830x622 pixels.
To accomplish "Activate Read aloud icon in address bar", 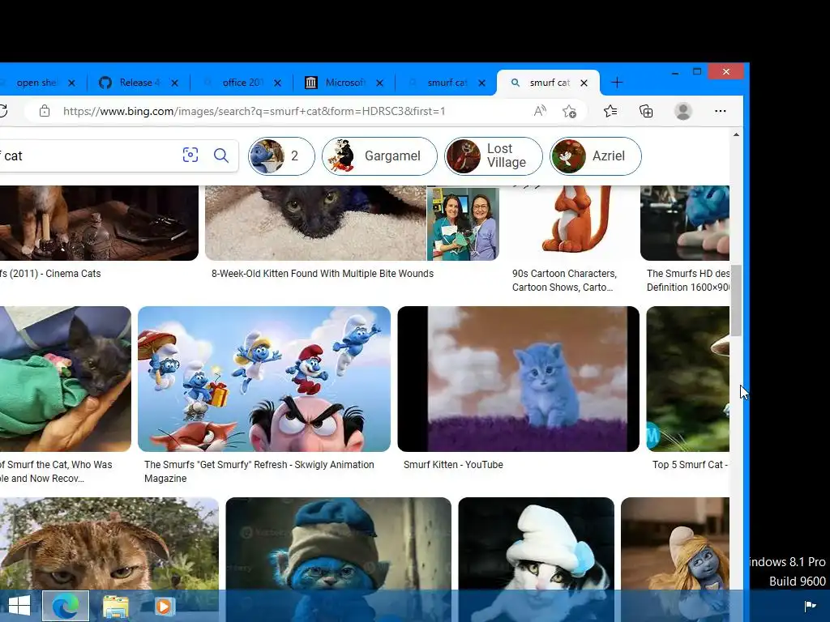I will point(539,111).
